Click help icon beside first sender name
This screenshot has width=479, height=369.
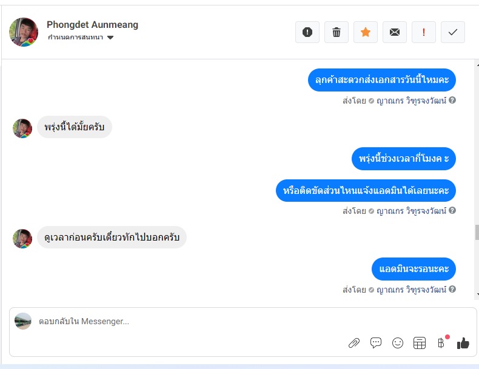tap(452, 101)
